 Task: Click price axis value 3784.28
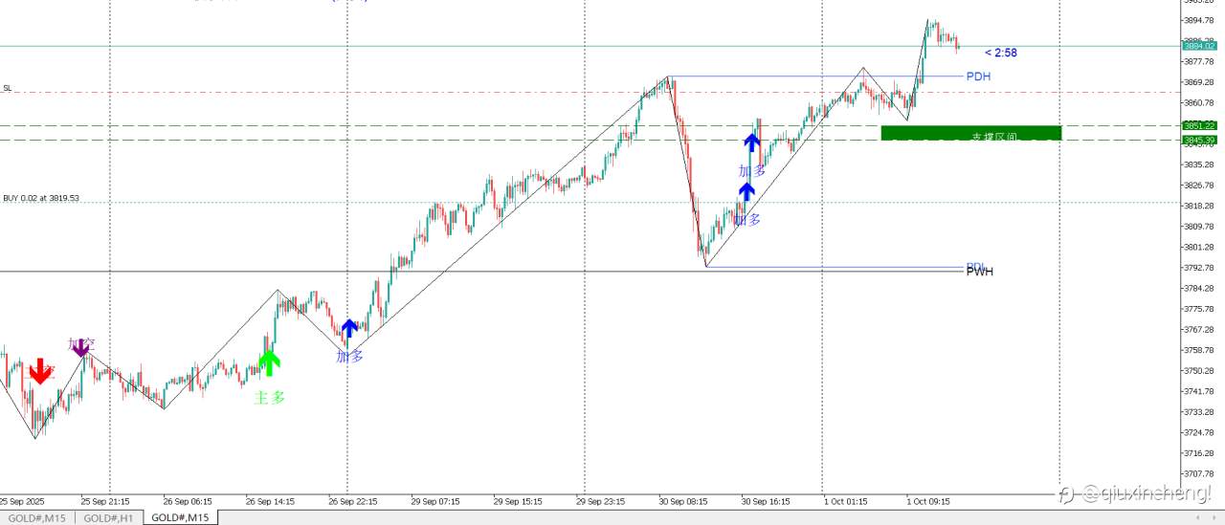(1200, 289)
